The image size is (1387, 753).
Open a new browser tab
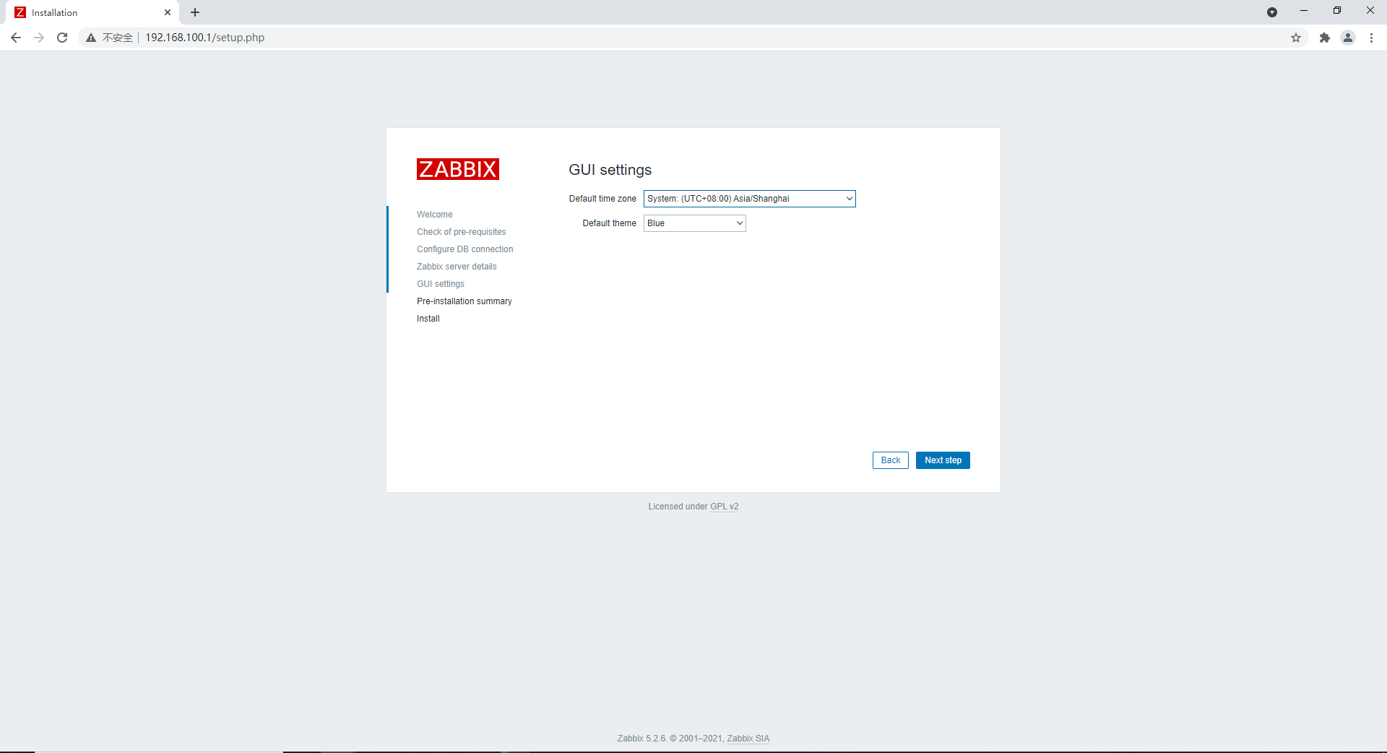point(195,12)
